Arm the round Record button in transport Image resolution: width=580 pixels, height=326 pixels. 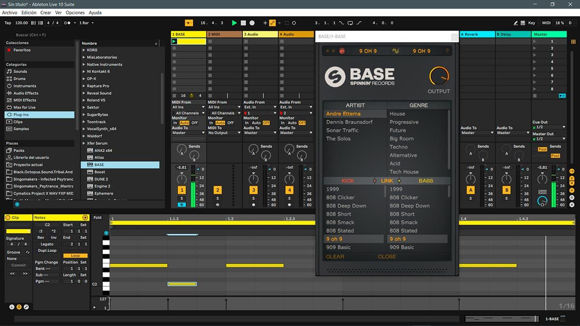point(252,23)
